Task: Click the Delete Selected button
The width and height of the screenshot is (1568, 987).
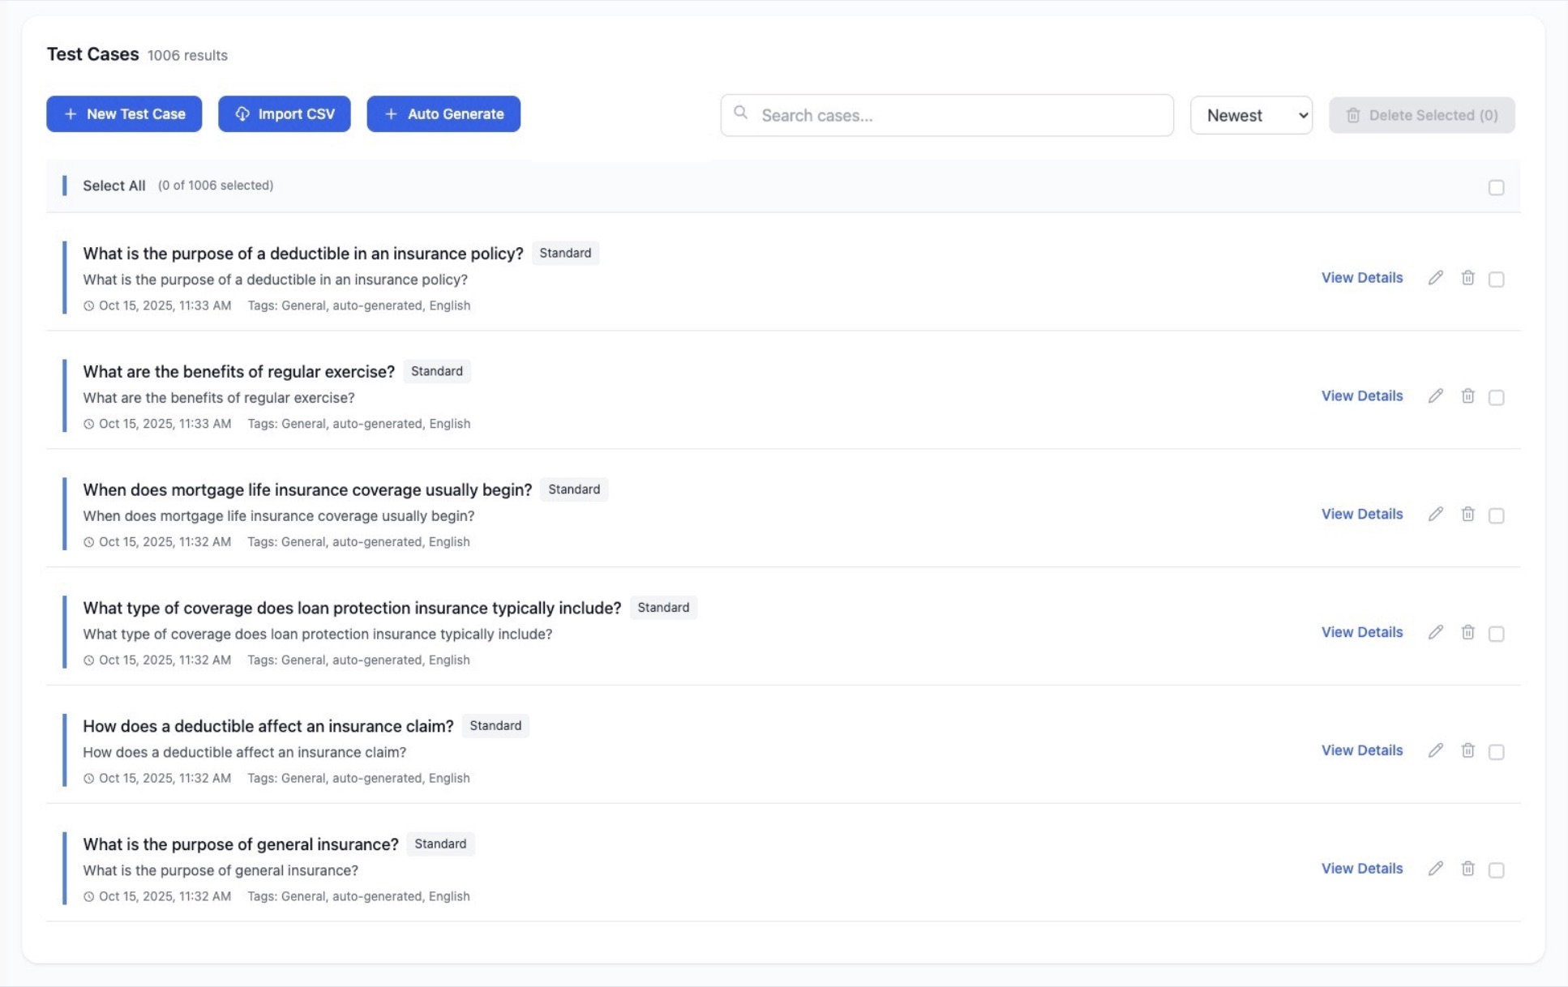Action: [x=1421, y=115]
